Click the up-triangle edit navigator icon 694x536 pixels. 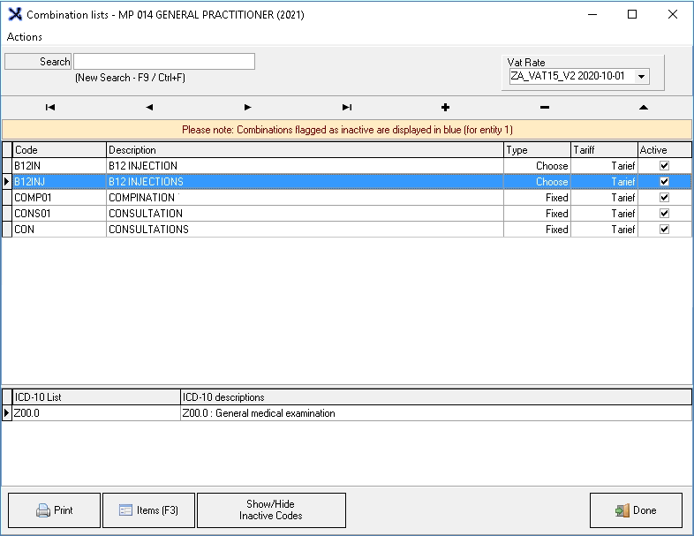[x=643, y=107]
